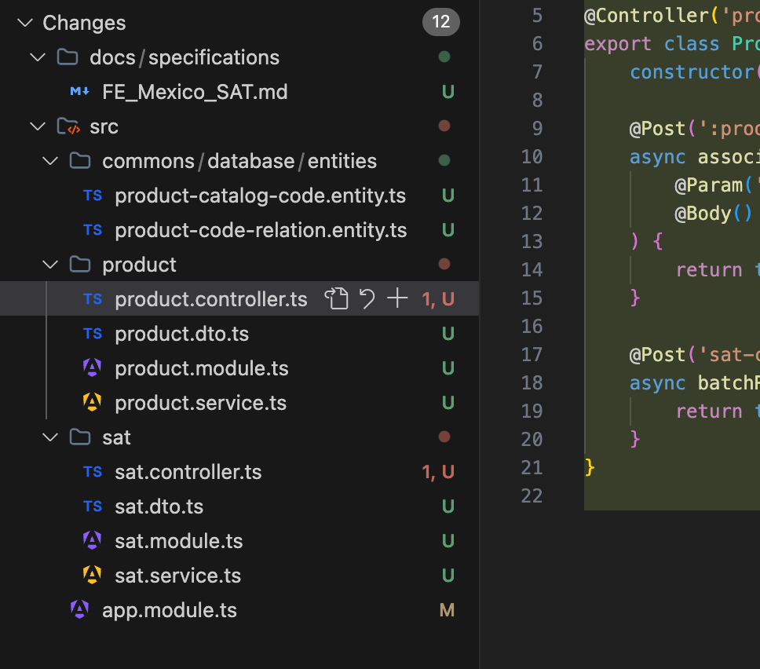This screenshot has height=669, width=760.
Task: Open product.dto.ts change
Action: point(239,334)
